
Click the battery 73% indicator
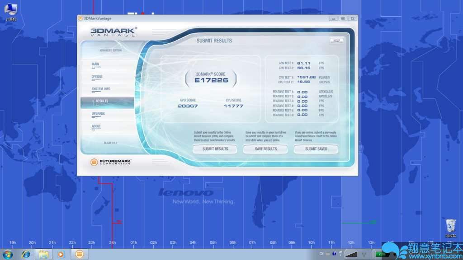382,254
